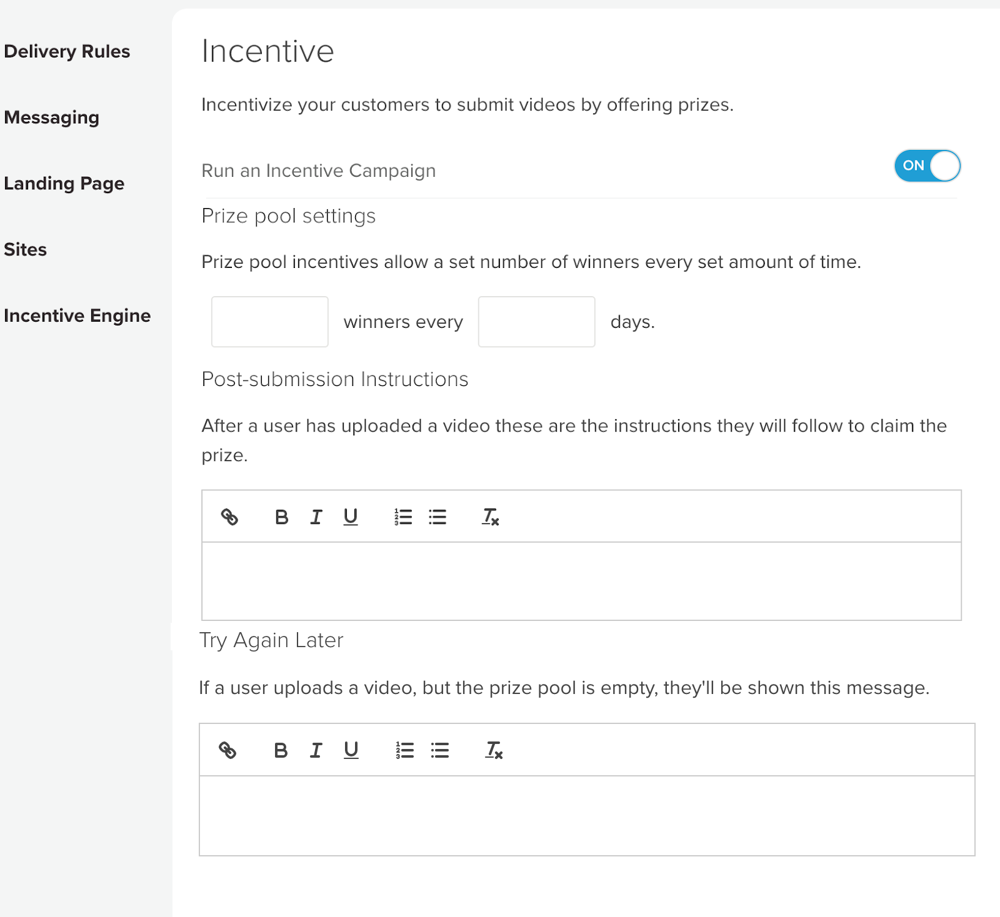Open Delivery Rules section
The width and height of the screenshot is (1000, 917).
tap(67, 51)
